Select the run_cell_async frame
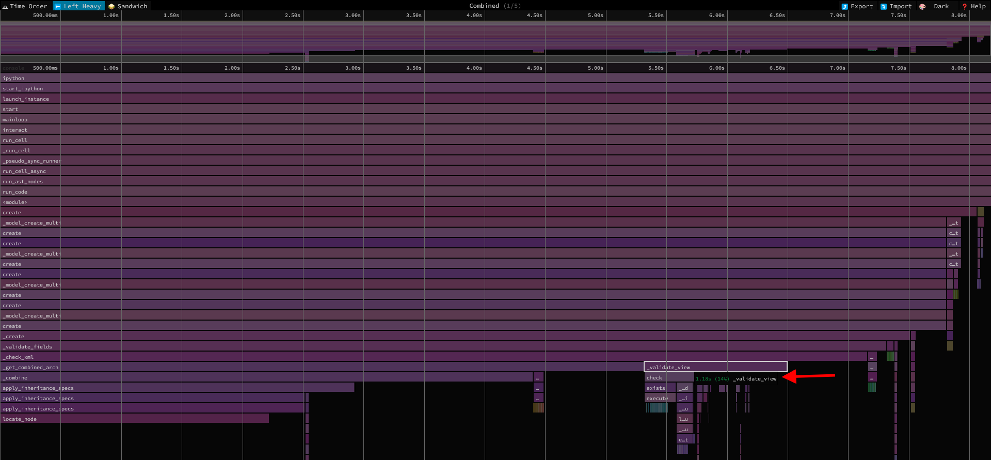Screen dimensions: 991x460 click(495, 171)
